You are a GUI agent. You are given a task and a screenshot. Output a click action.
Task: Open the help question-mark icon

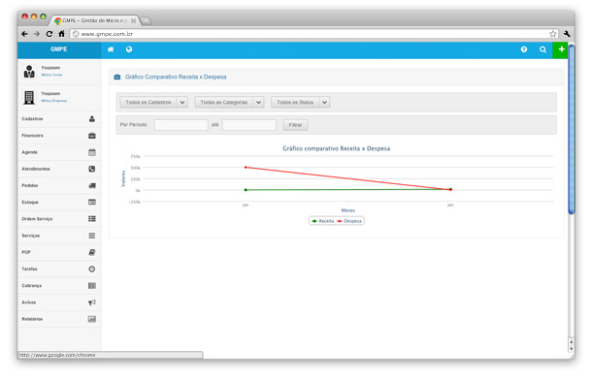click(524, 49)
